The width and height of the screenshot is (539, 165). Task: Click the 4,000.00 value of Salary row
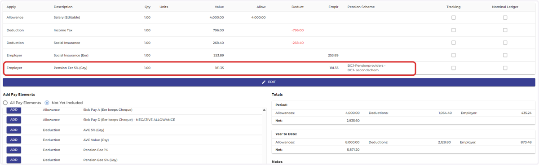click(216, 17)
